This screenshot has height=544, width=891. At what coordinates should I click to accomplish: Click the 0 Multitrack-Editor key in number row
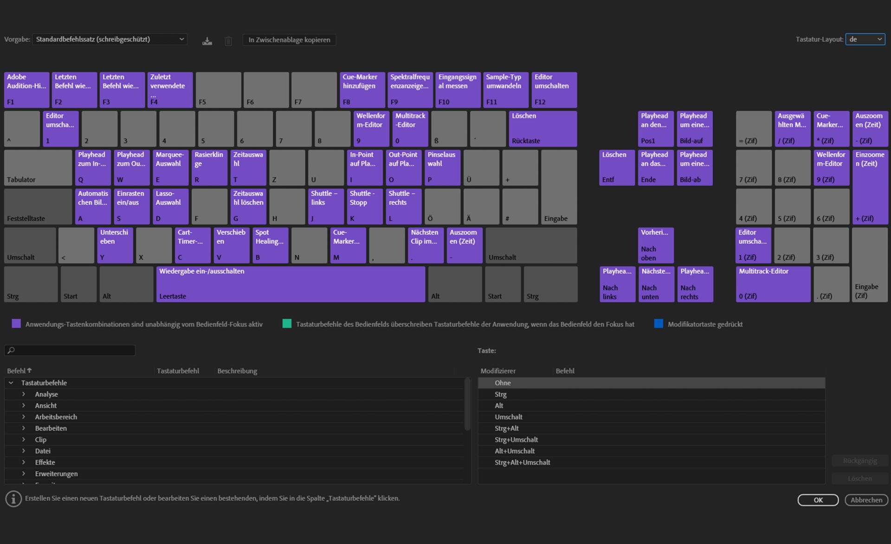410,129
